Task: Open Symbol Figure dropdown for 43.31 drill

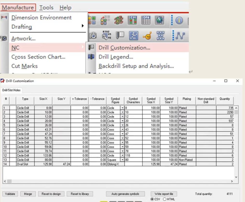Action: (122, 129)
